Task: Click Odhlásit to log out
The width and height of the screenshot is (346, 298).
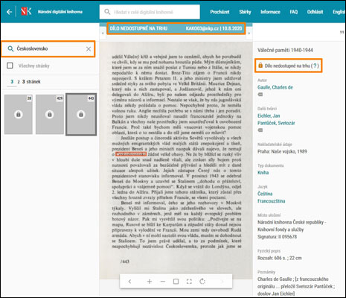Action: (315, 12)
